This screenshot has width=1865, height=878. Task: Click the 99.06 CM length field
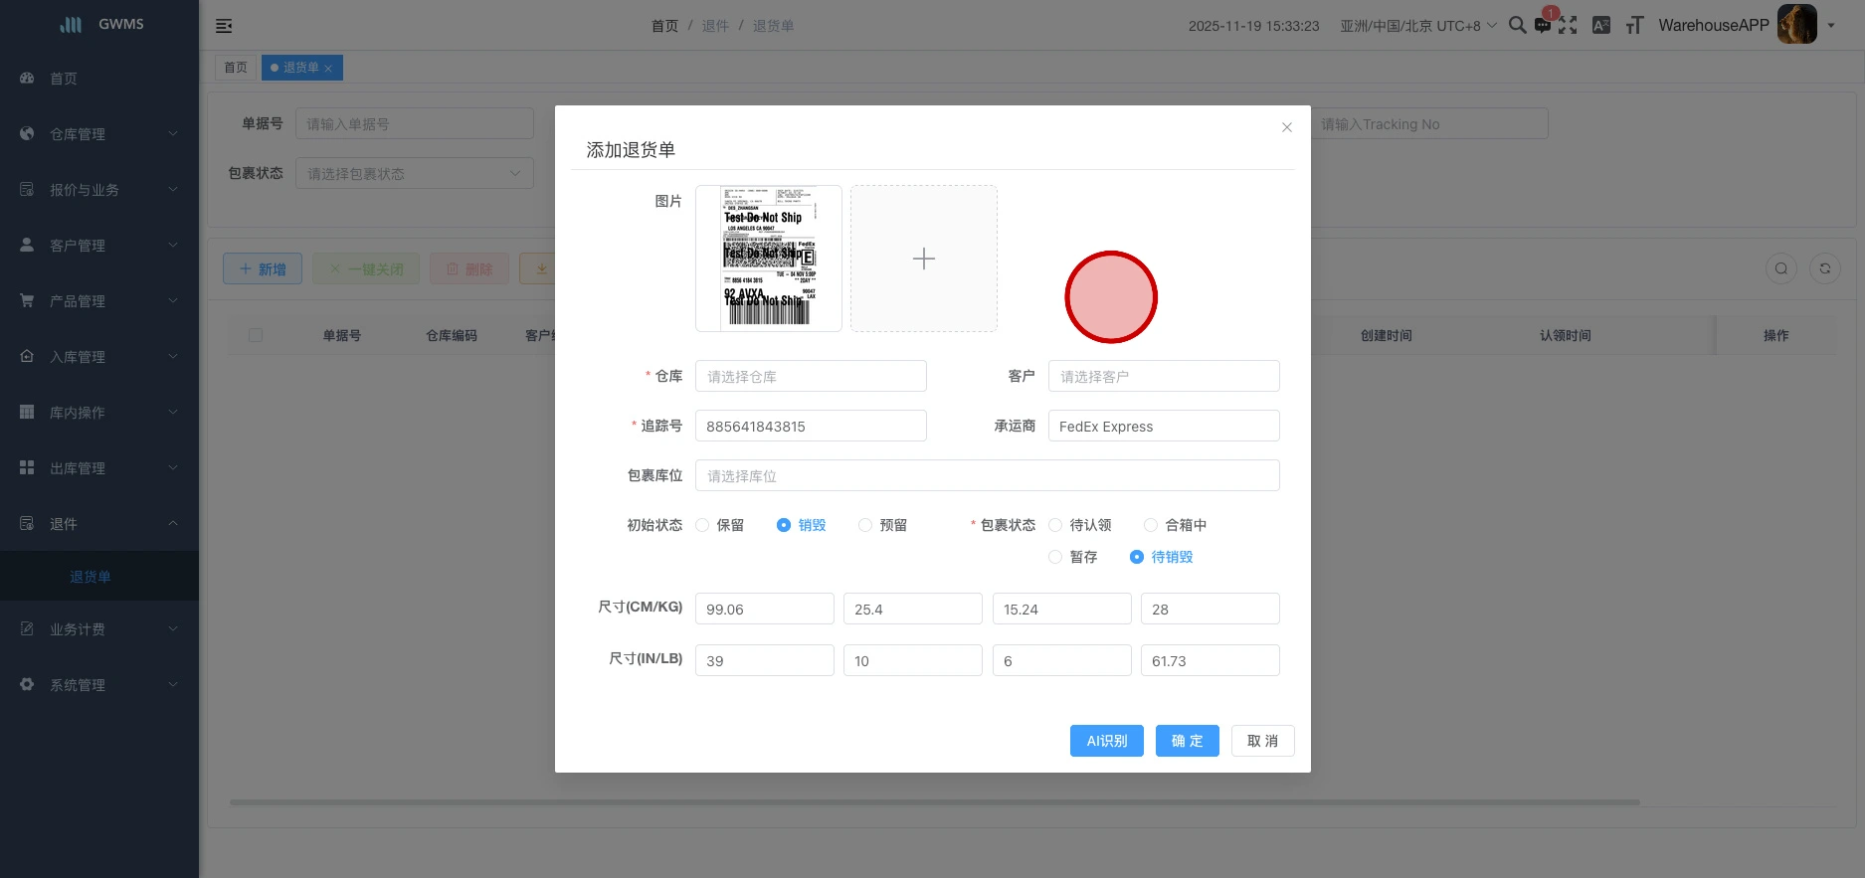point(764,609)
